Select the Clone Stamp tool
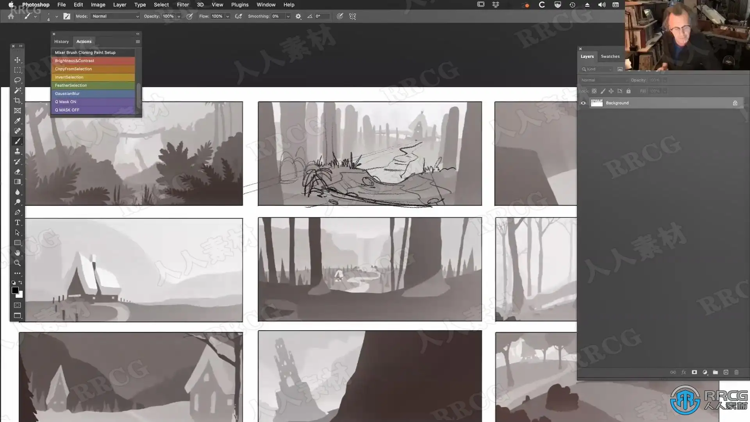 point(17,151)
